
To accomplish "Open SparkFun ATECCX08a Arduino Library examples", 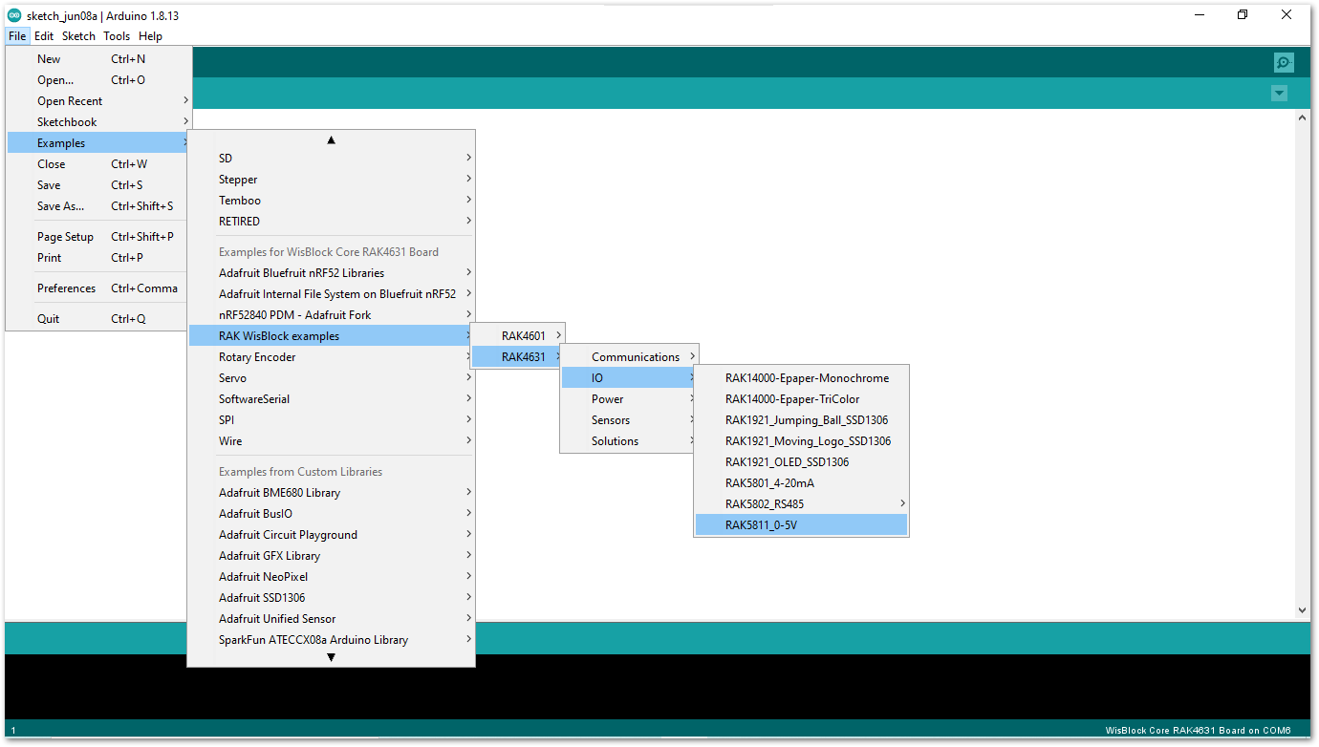I will (x=331, y=640).
